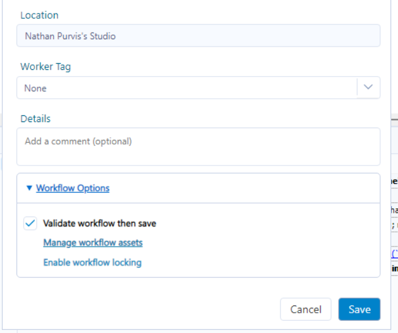398x333 pixels.
Task: Collapse the Workflow Options disclosure triangle
Action: coord(29,188)
